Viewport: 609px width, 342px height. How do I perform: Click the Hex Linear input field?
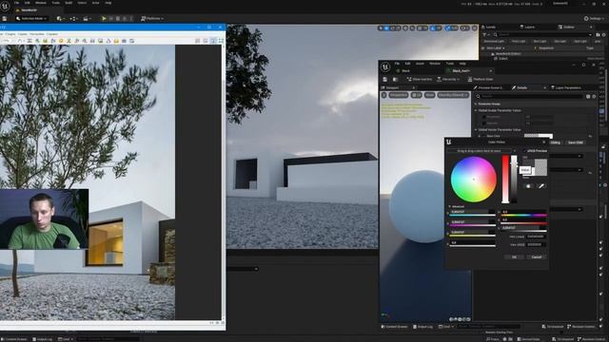pyautogui.click(x=536, y=237)
